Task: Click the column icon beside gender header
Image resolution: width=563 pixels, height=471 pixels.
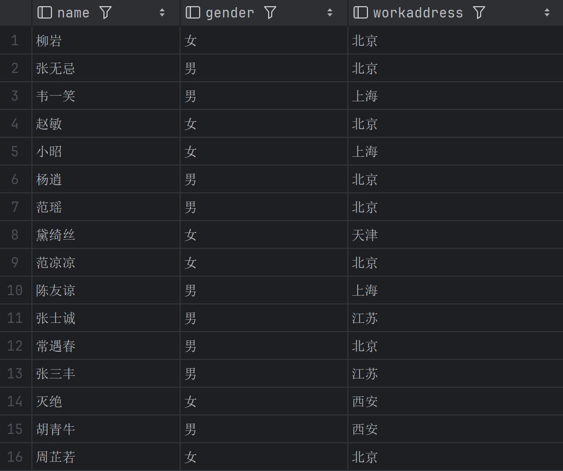Action: click(193, 13)
